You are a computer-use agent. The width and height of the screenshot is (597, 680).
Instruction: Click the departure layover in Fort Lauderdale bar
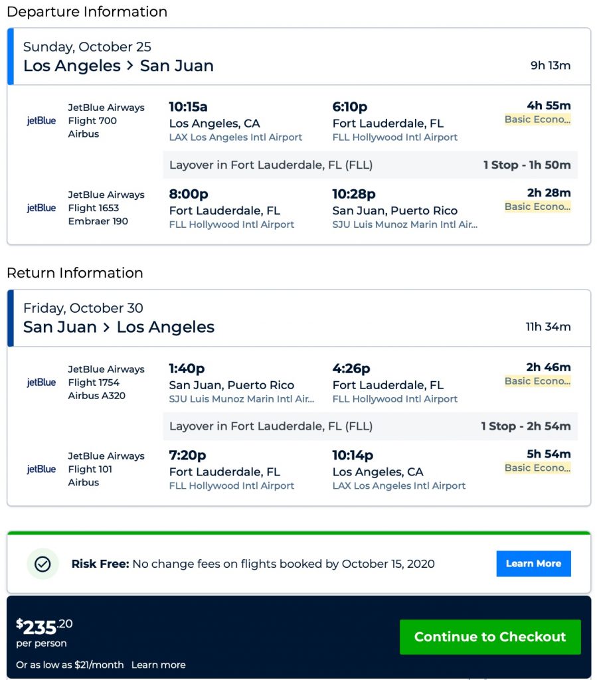[x=370, y=165]
